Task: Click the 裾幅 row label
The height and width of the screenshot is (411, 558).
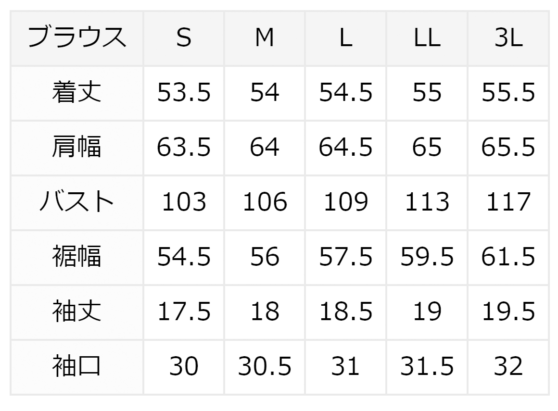Action: [77, 257]
